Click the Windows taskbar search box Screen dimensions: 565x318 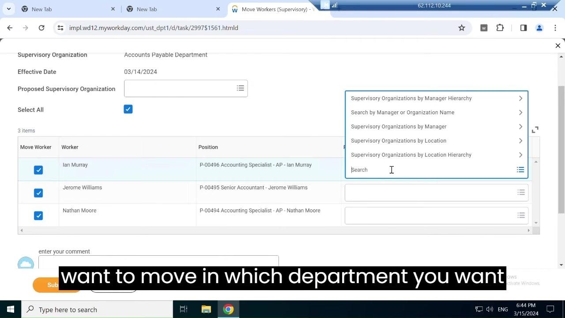[x=97, y=309]
